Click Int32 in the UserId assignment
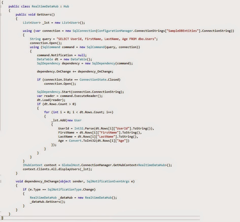The height and width of the screenshot is (222, 240). click(x=79, y=128)
